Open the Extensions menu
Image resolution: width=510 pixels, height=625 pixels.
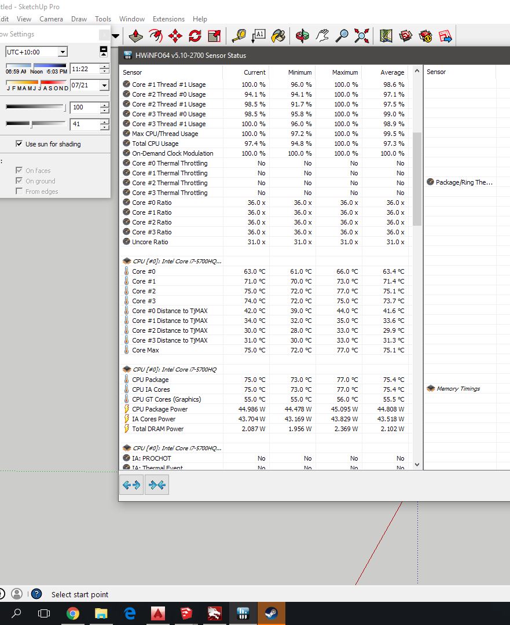pyautogui.click(x=168, y=19)
